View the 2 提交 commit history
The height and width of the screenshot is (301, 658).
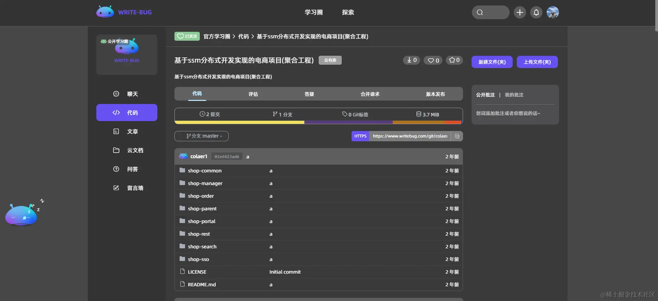pos(210,114)
